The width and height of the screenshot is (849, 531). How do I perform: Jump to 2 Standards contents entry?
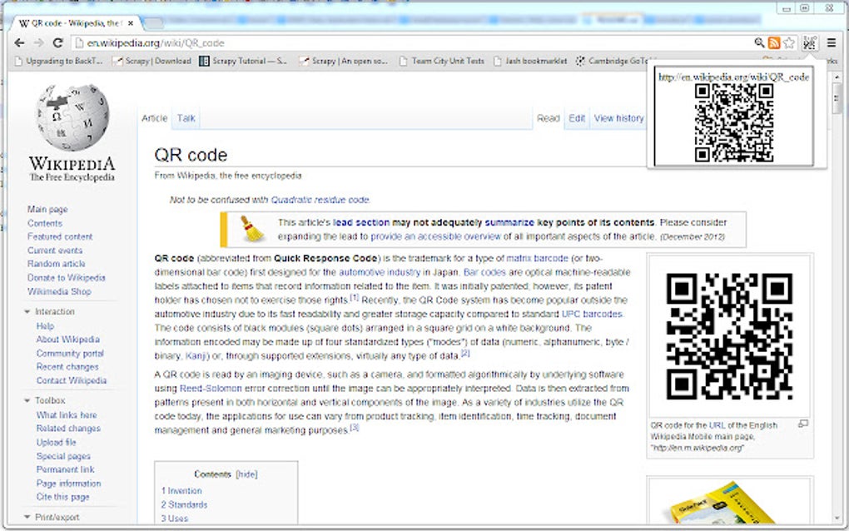tap(184, 505)
